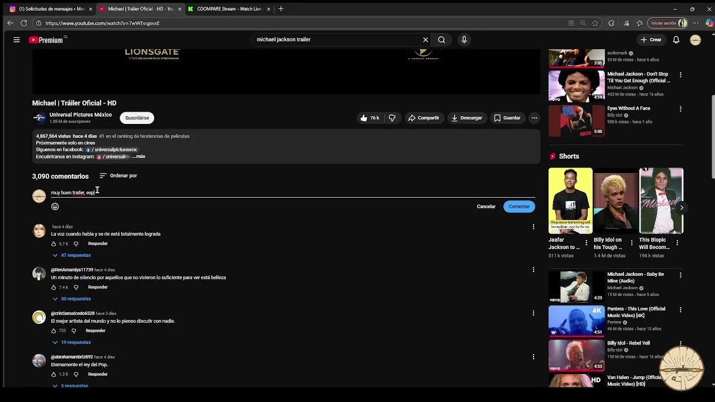Image resolution: width=715 pixels, height=402 pixels.
Task: Like @cristiansalcedo6528's comment
Action: pos(54,331)
